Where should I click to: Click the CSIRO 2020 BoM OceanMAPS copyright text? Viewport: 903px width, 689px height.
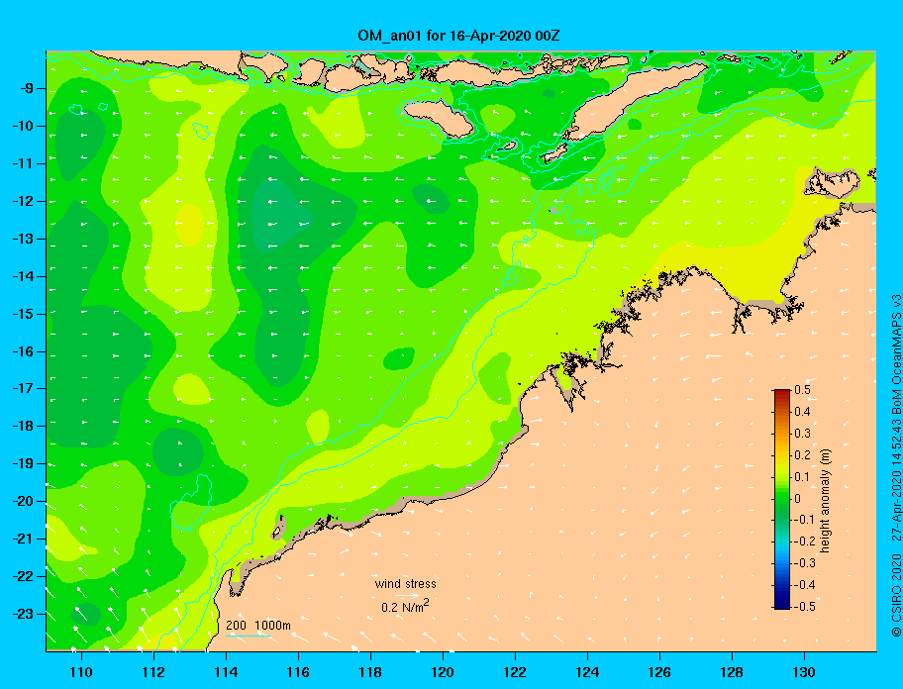[895, 466]
